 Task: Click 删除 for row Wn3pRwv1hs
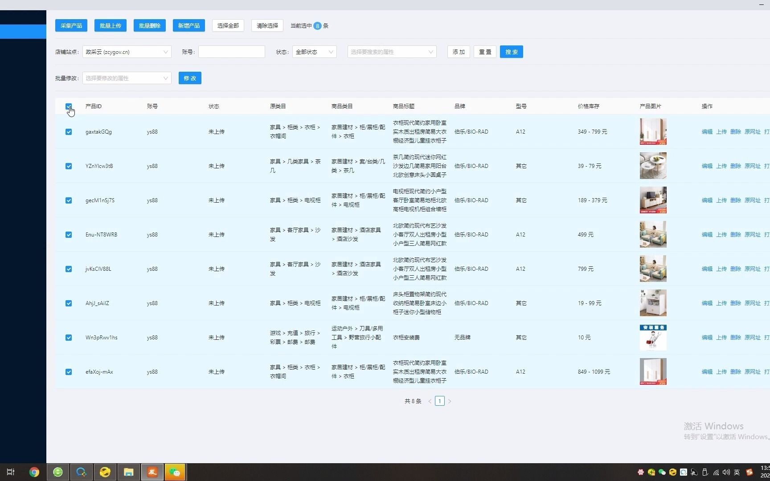point(736,338)
